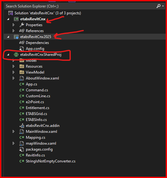Click the C# icon of App.cs
The height and width of the screenshot is (178, 167).
click(x=22, y=84)
